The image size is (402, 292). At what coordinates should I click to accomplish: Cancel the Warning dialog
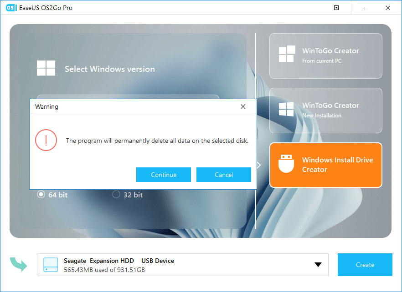pyautogui.click(x=223, y=175)
